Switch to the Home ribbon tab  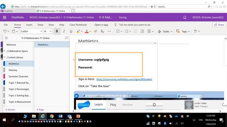[x=17, y=25]
